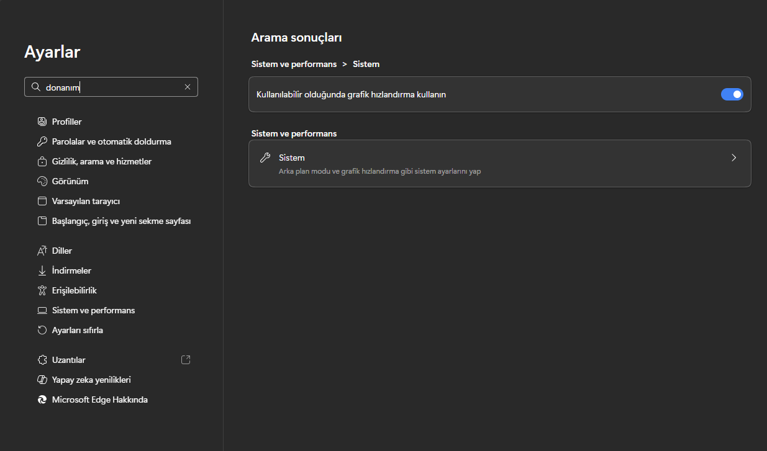Click the wrench icon in Sistem card
Screen dimensions: 767x451
265,158
